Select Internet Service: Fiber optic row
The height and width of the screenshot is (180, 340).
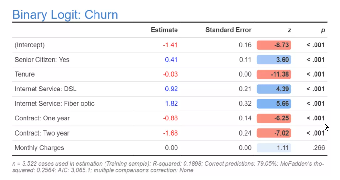point(170,104)
